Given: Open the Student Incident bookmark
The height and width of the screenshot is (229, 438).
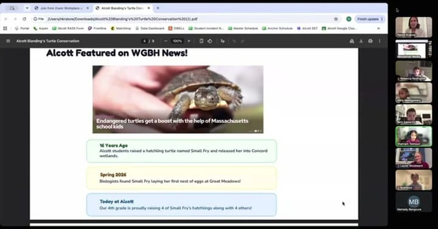Looking at the screenshot, I should pos(206,28).
